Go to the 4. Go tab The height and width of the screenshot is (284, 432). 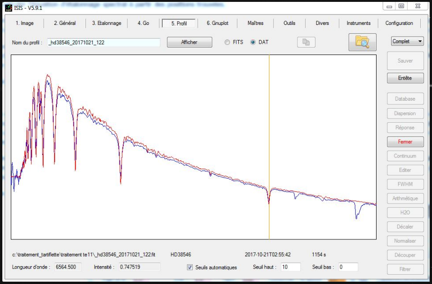pos(143,23)
